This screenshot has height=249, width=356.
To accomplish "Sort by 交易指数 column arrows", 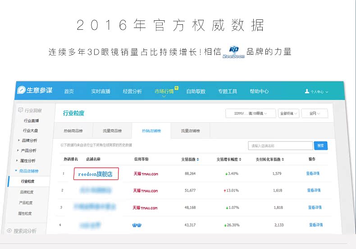I will [x=198, y=160].
